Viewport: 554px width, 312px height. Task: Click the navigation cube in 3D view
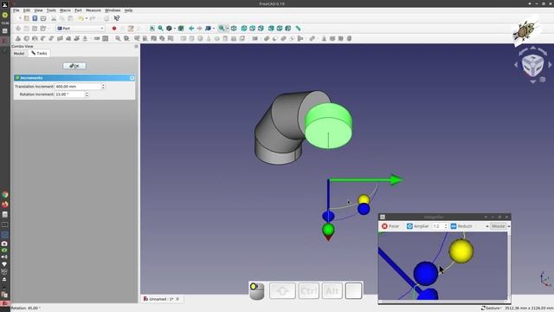point(533,65)
